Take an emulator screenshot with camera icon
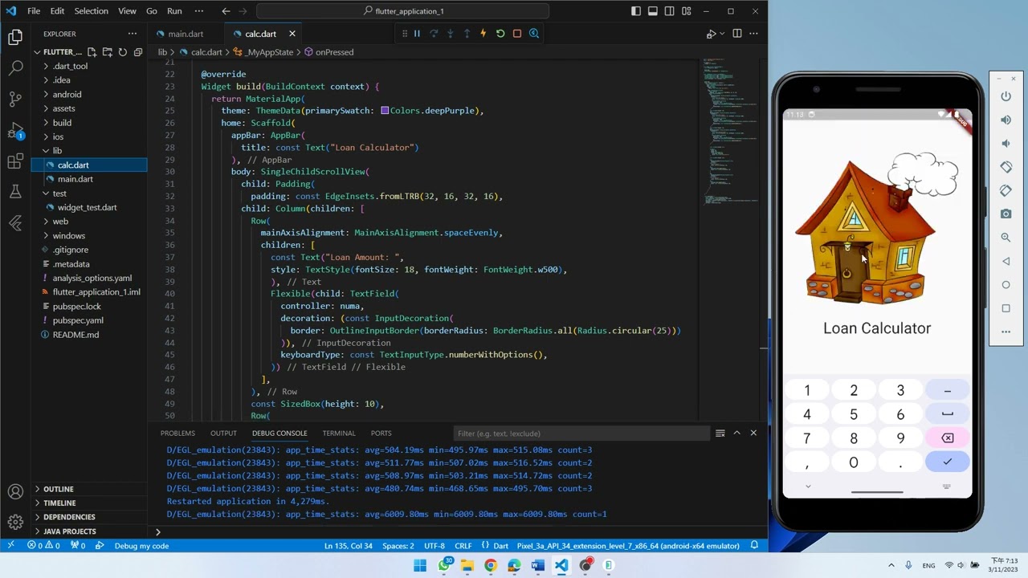The image size is (1028, 578). [x=1006, y=214]
